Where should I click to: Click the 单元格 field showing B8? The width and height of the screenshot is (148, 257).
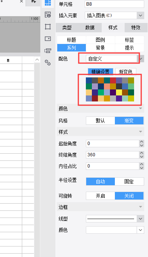114,4
